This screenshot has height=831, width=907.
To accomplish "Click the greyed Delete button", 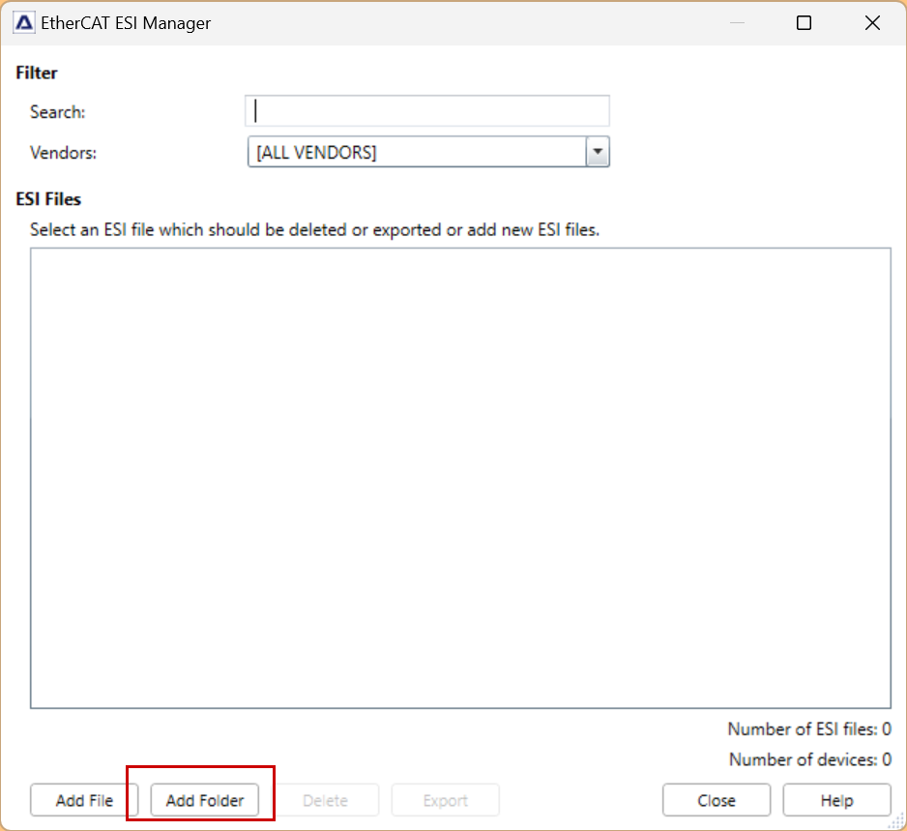I will point(325,800).
